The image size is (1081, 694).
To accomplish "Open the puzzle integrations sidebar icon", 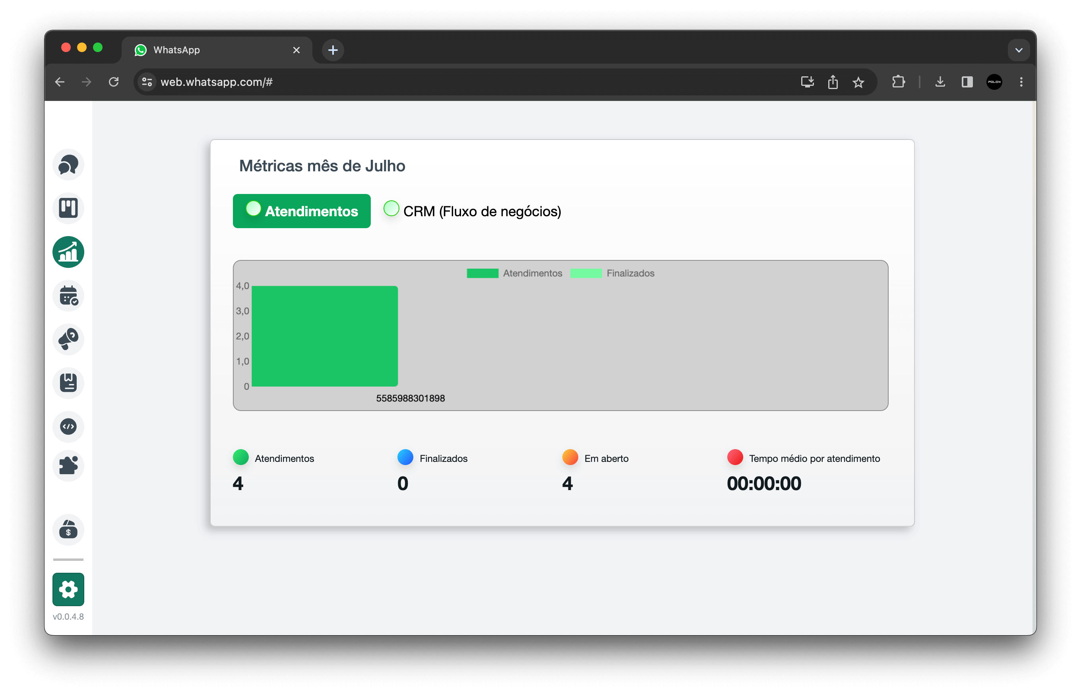I will click(x=68, y=465).
